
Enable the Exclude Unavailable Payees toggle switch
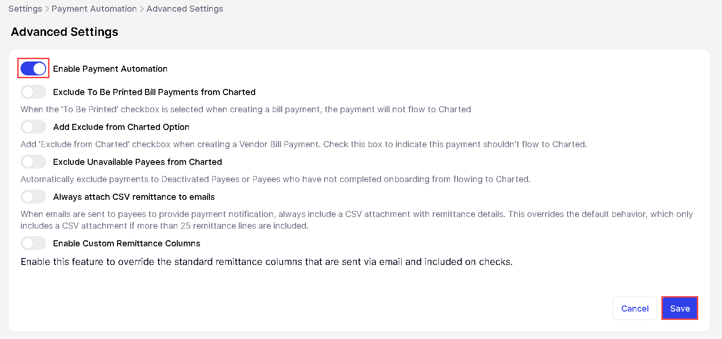[33, 162]
